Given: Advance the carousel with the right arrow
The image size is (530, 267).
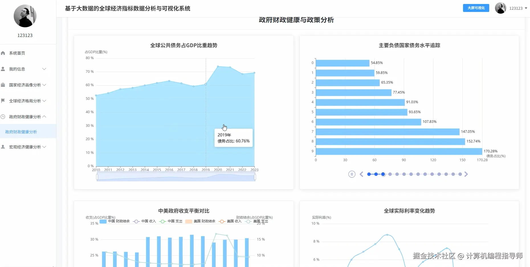Looking at the screenshot, I should [466, 174].
